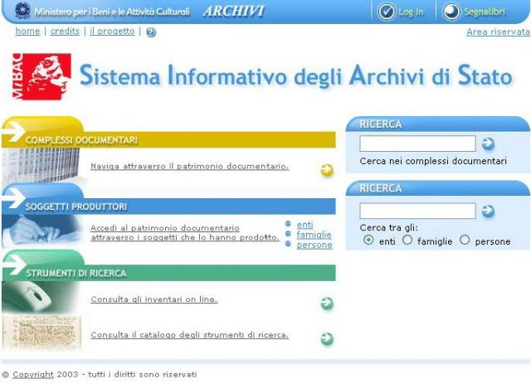Go to the home menu link
The width and height of the screenshot is (531, 384).
tap(27, 32)
